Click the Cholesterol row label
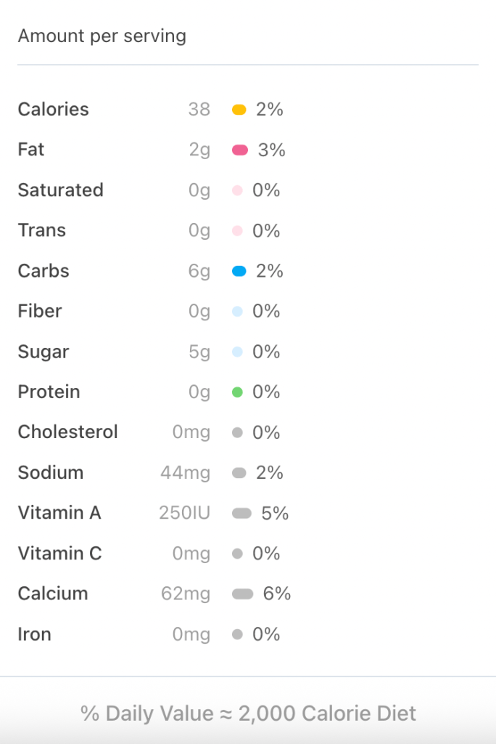The width and height of the screenshot is (496, 744). 67,432
